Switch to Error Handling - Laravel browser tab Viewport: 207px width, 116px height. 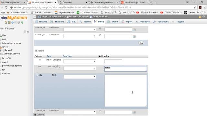click(135, 2)
